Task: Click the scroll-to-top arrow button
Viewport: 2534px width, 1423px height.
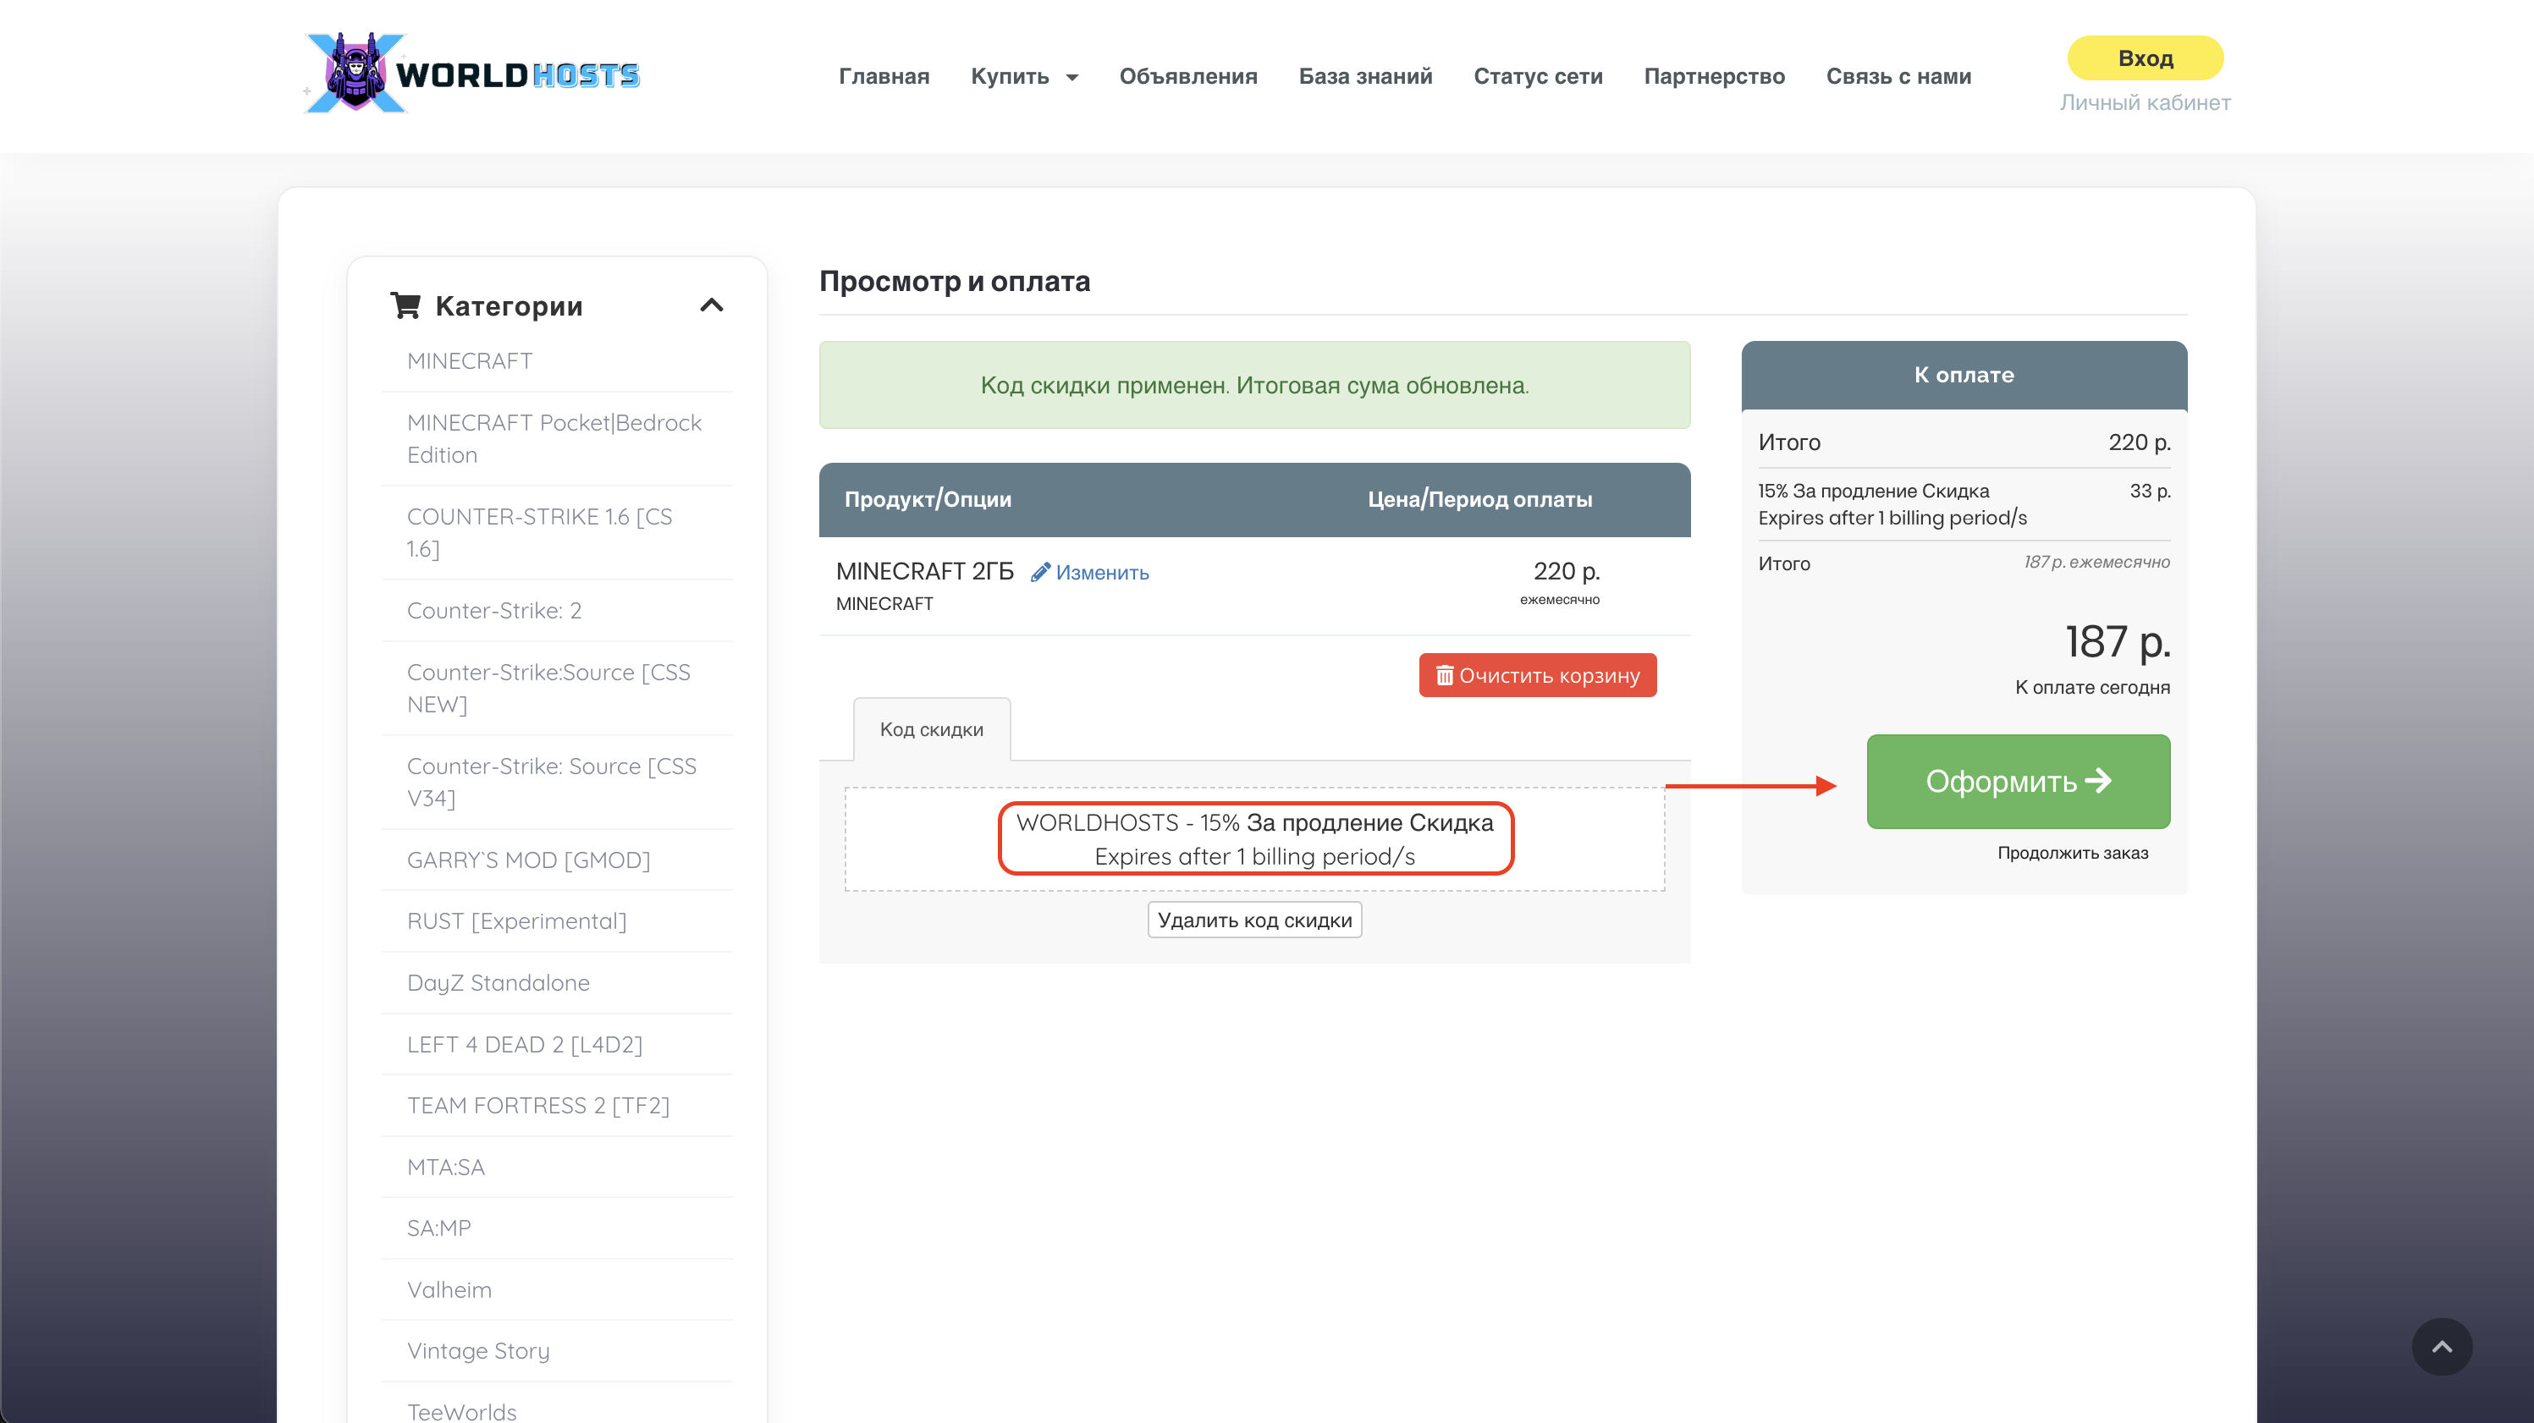Action: (2442, 1346)
